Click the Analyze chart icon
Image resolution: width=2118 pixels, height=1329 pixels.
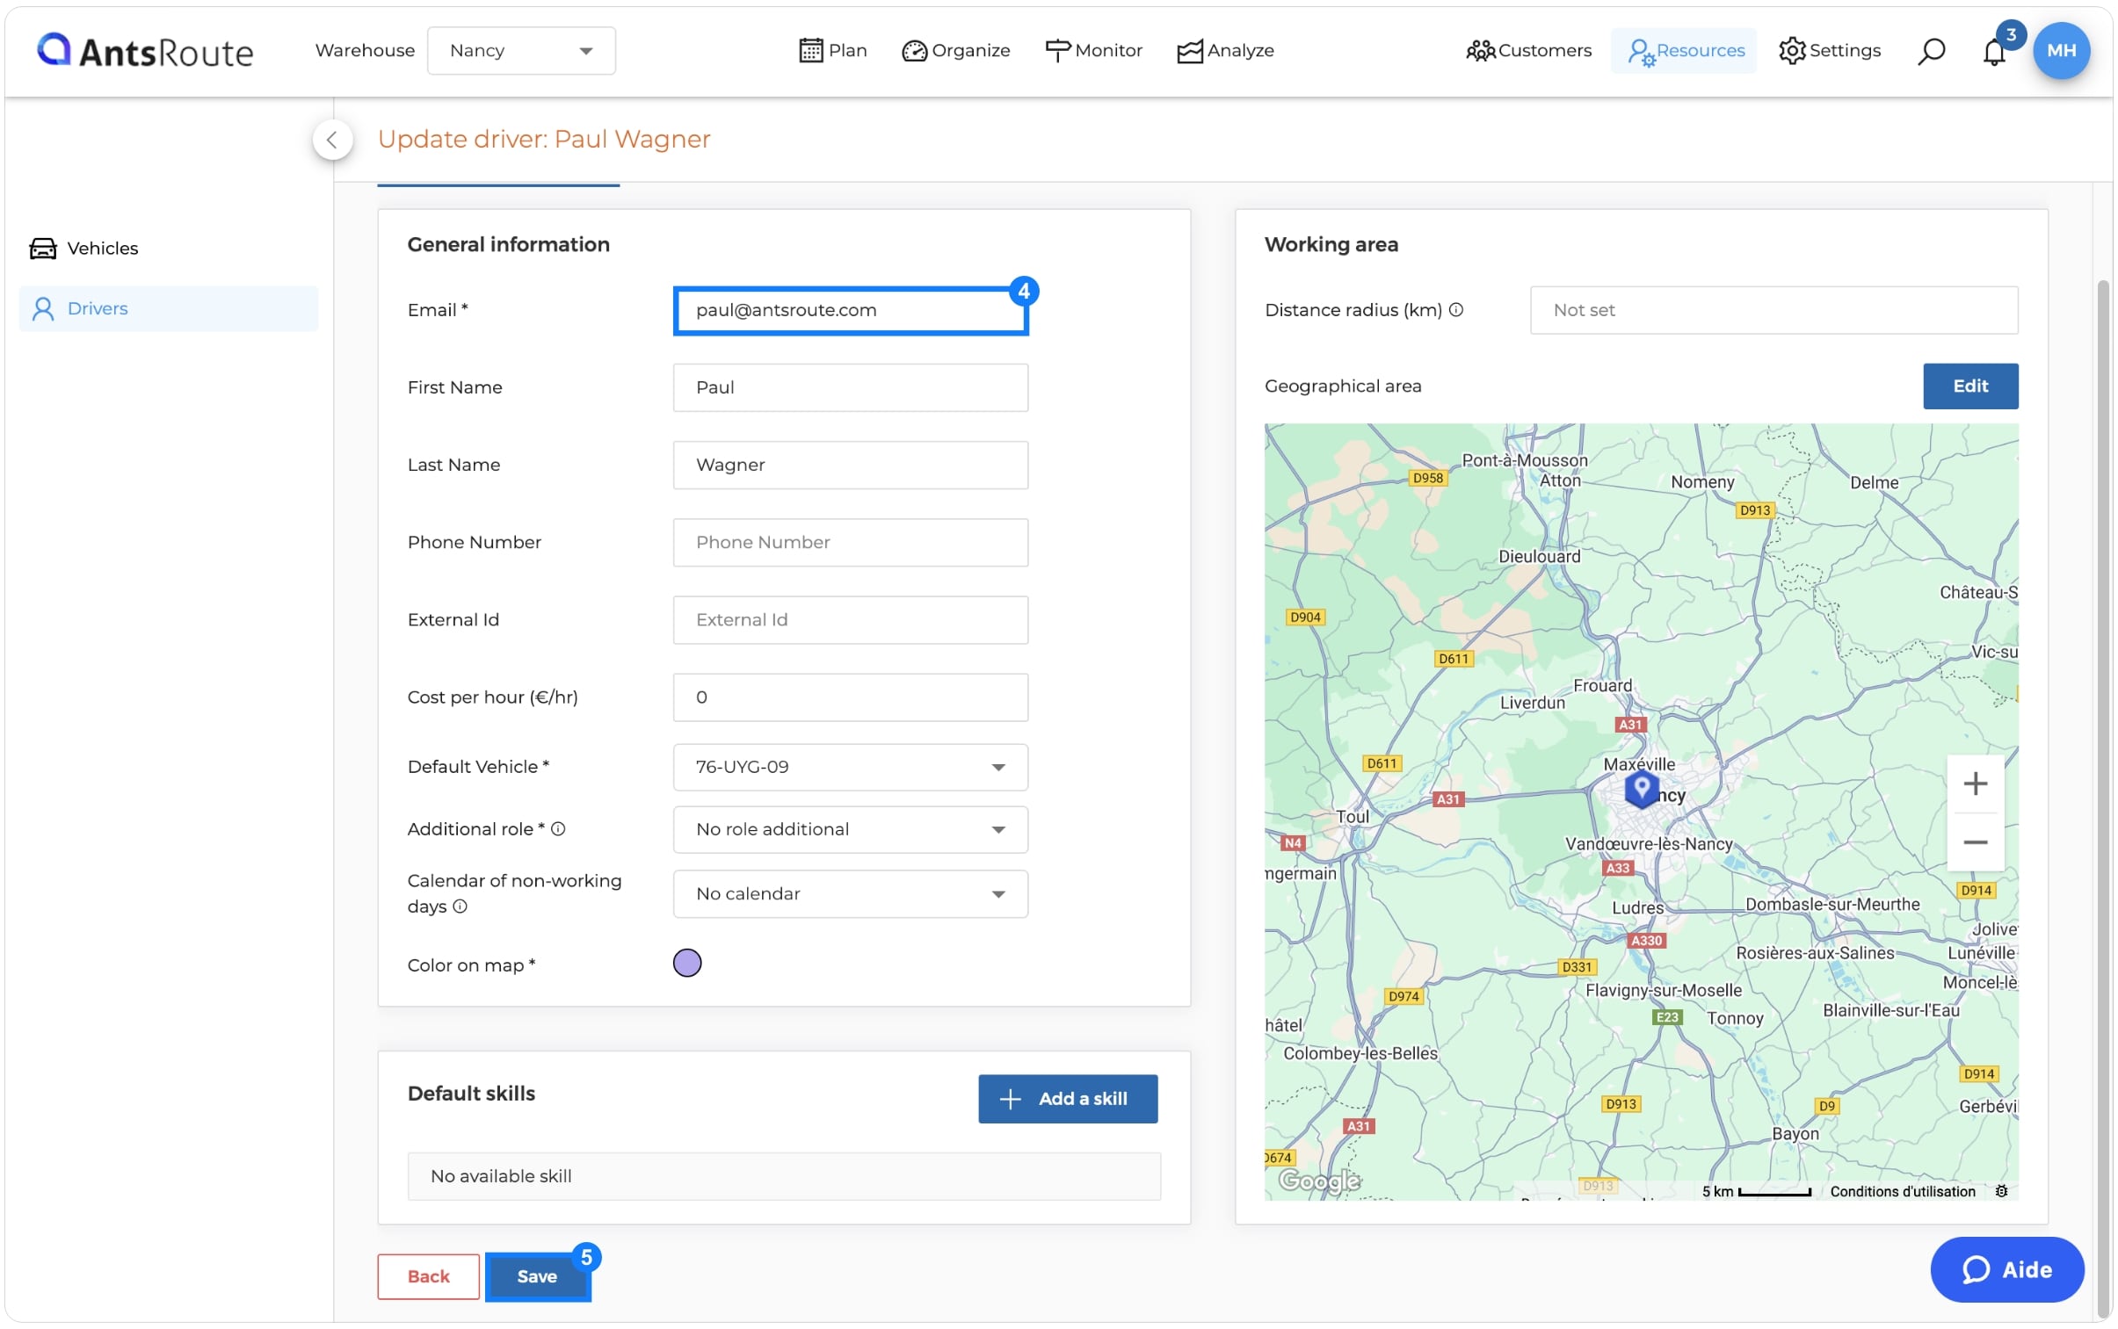click(1189, 52)
